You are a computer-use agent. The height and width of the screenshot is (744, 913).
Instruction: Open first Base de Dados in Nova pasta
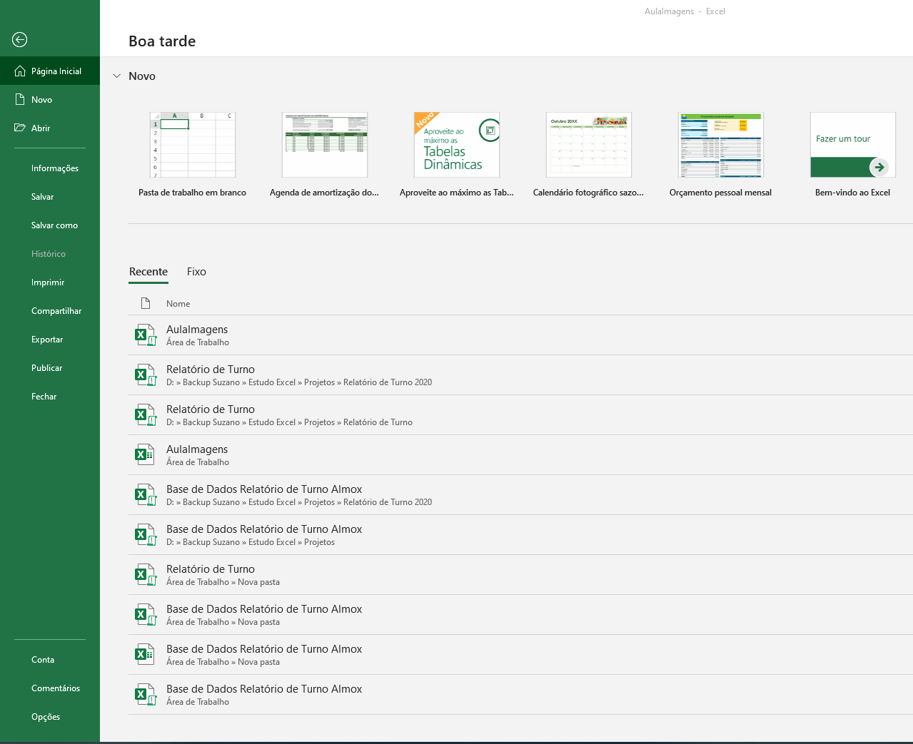pos(520,615)
